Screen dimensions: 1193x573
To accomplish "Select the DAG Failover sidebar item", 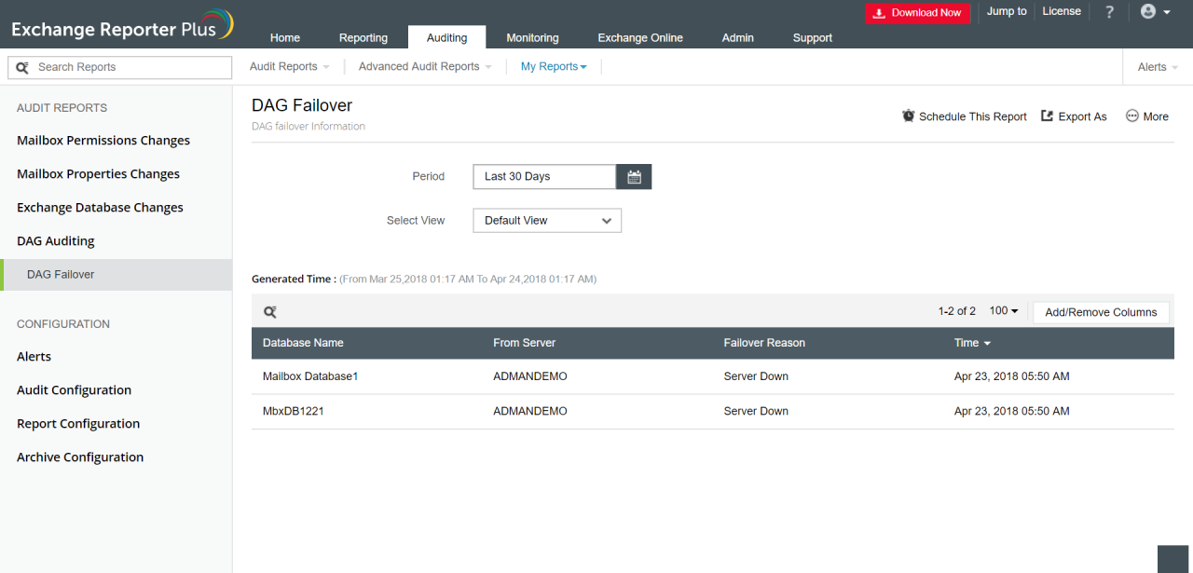I will click(116, 275).
